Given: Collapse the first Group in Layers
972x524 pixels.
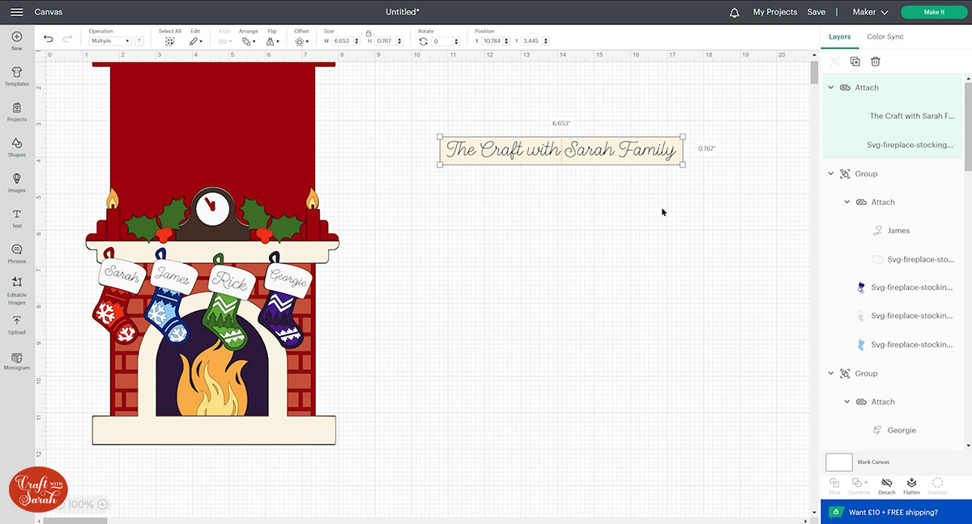Looking at the screenshot, I should (x=830, y=174).
